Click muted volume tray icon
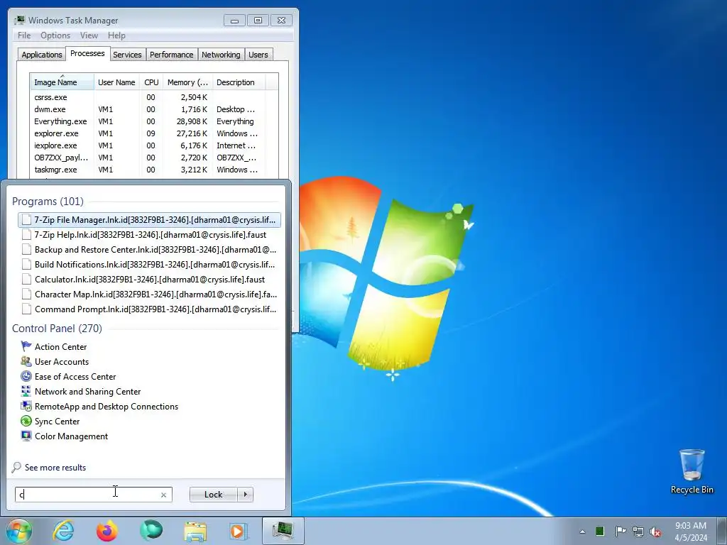This screenshot has height=545, width=727. [655, 532]
